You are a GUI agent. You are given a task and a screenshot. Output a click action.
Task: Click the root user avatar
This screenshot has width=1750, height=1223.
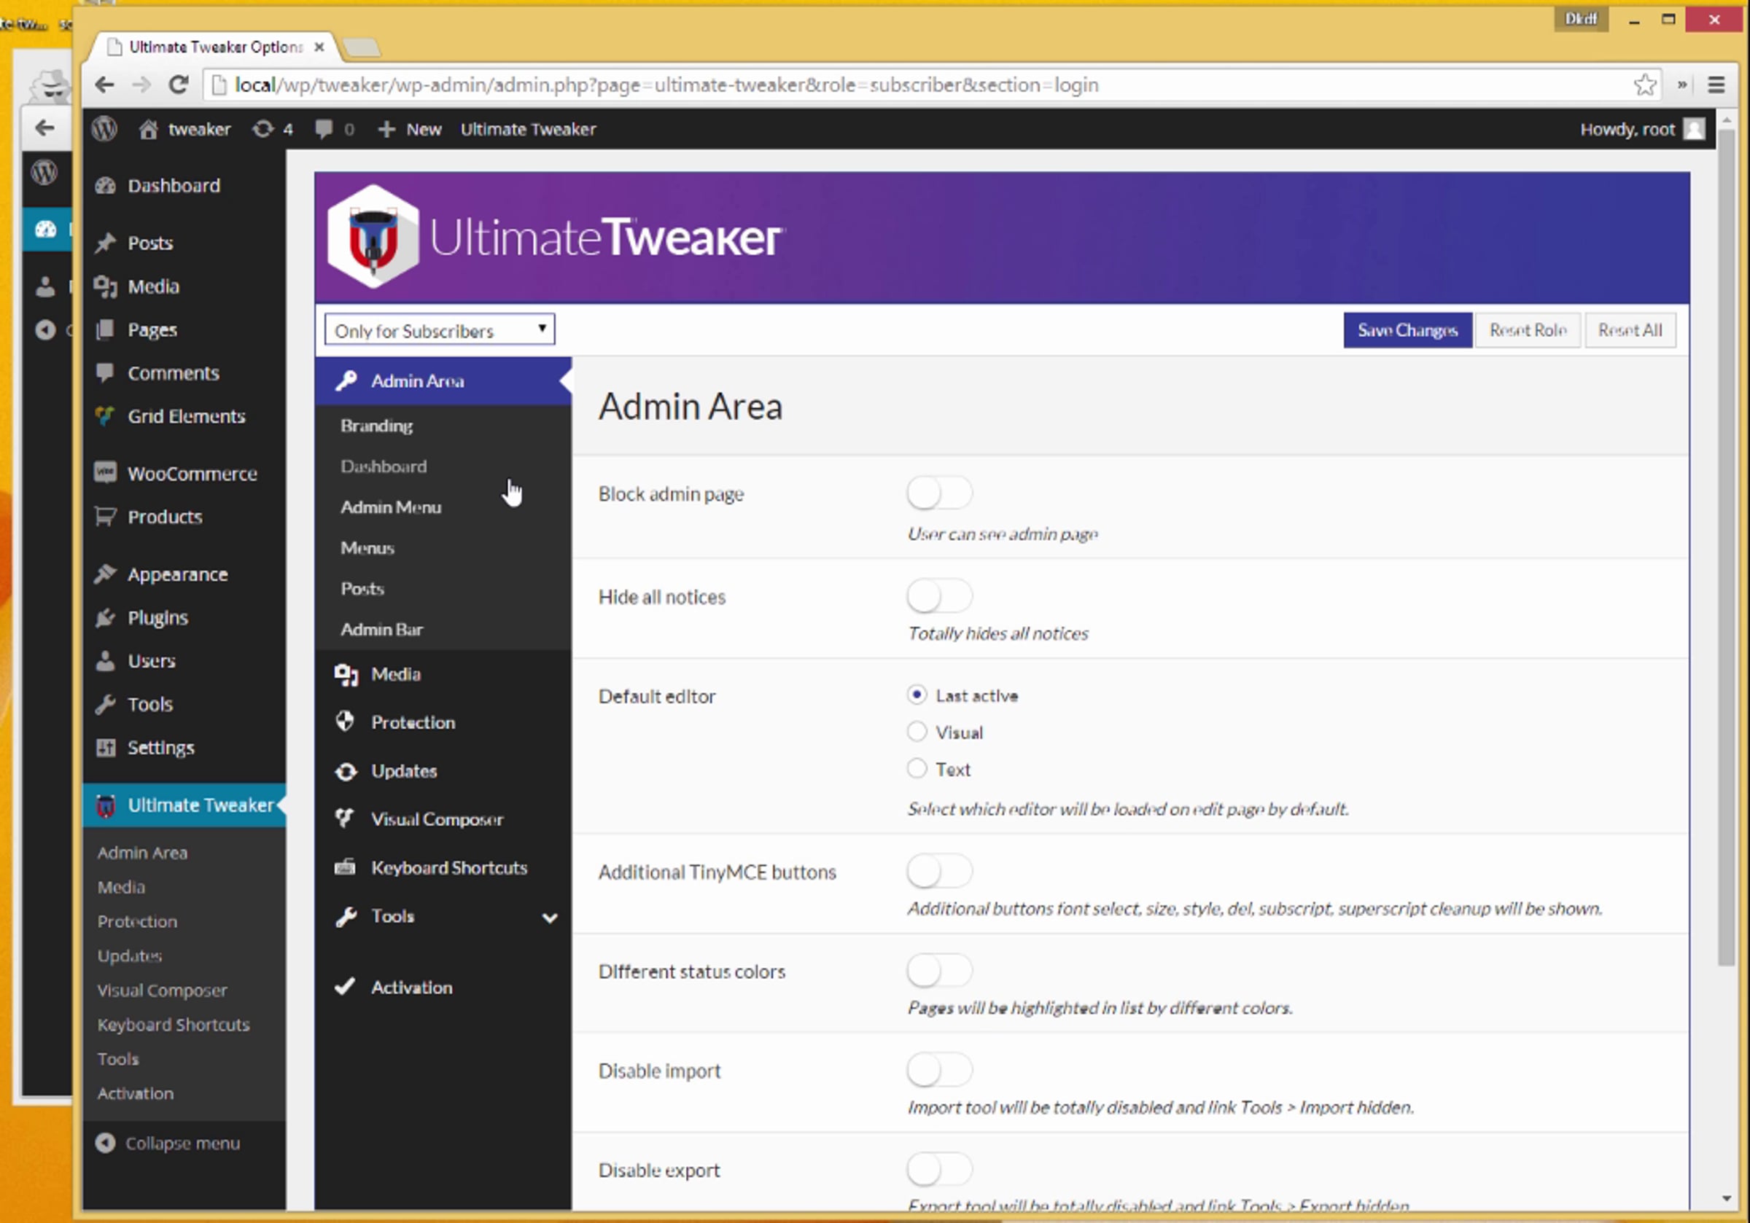1694,130
